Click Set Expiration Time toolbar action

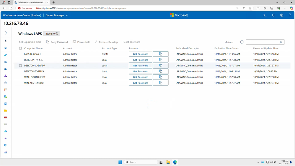coord(30,42)
